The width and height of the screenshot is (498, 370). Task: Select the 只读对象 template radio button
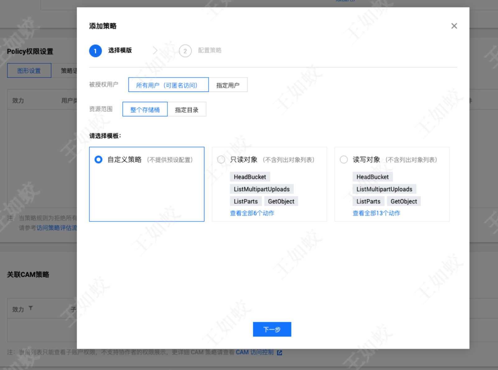(x=221, y=160)
